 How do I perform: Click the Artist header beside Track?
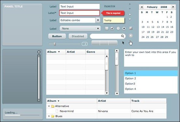(114, 101)
